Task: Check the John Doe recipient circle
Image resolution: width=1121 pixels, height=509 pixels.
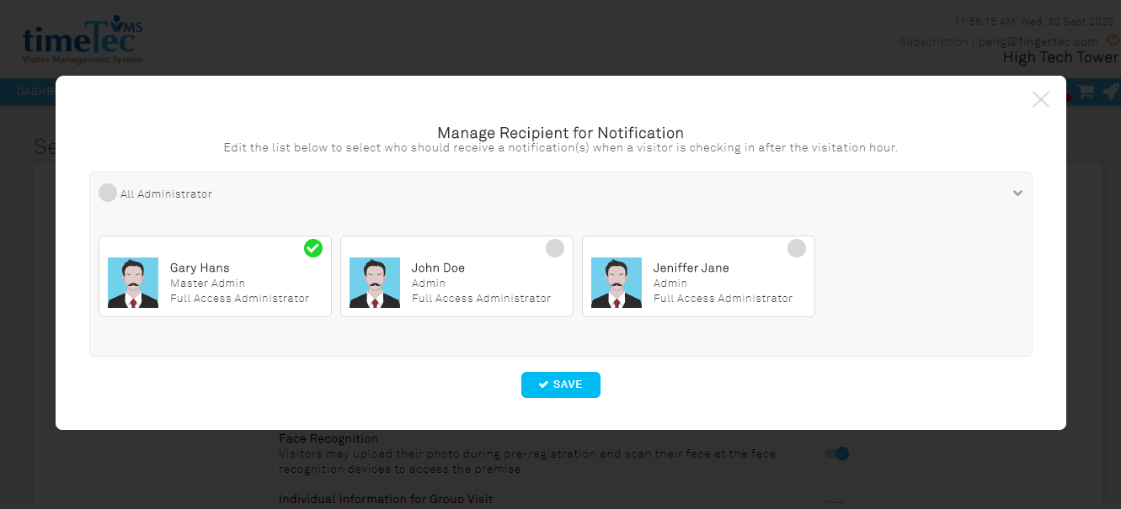Action: click(x=555, y=248)
